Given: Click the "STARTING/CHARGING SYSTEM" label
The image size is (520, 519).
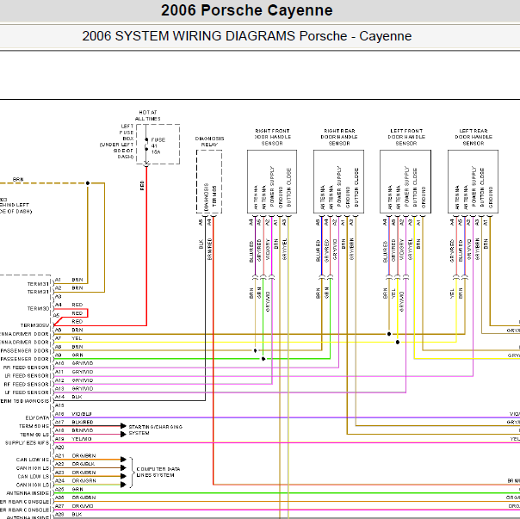Looking at the screenshot, I should coord(156,429).
